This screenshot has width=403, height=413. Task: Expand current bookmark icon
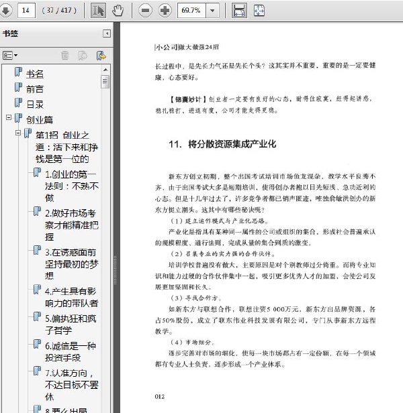pos(101,55)
